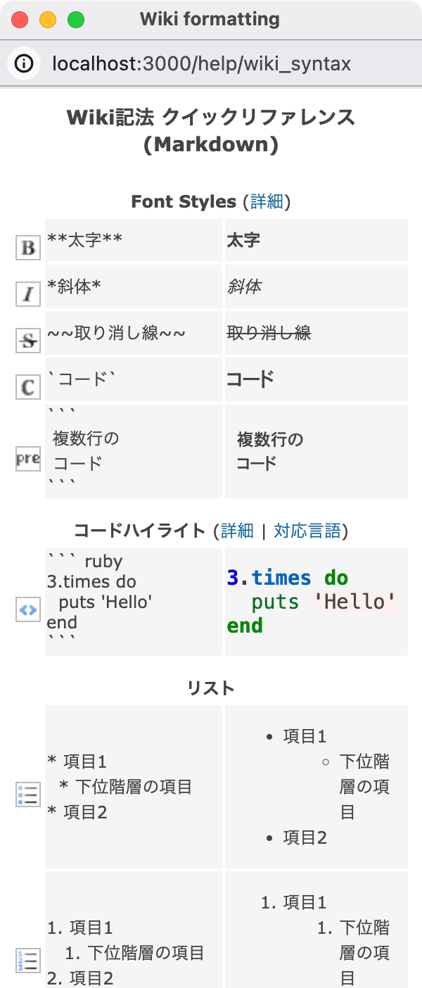This screenshot has height=988, width=422.
Task: Click the リスト section heading
Action: pyautogui.click(x=211, y=688)
